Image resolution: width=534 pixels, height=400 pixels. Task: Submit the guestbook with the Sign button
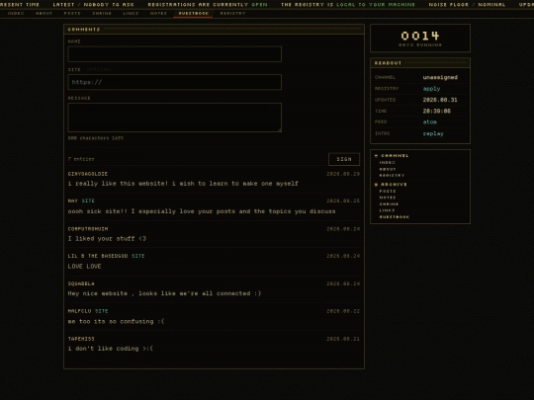coord(344,159)
